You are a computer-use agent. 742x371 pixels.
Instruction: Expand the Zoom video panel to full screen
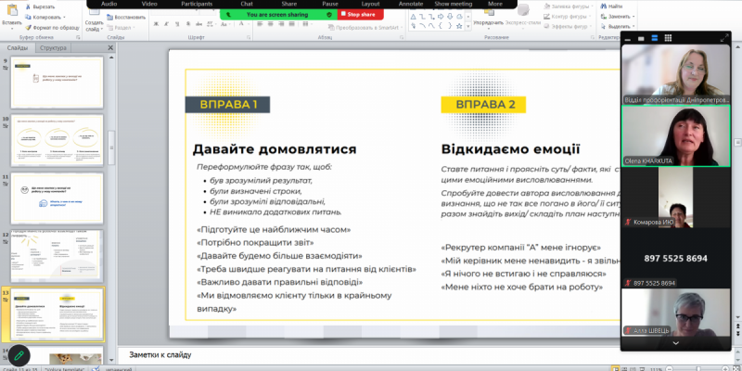pos(724,38)
